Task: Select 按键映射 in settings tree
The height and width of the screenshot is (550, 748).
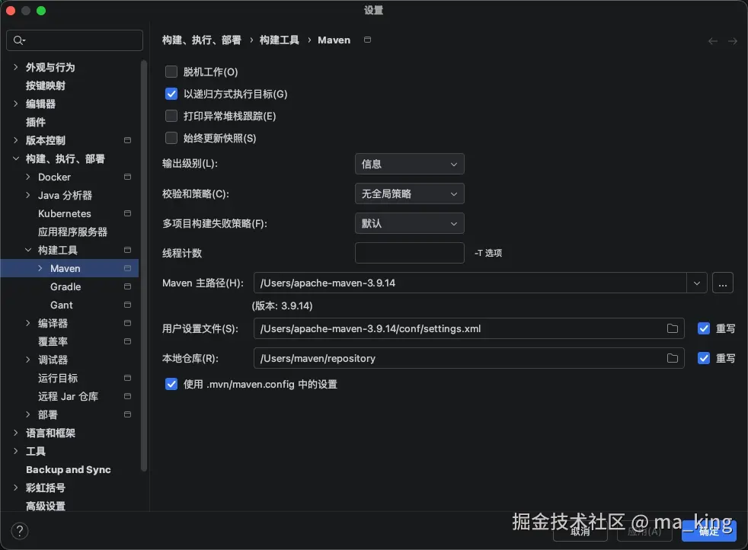Action: 45,85
